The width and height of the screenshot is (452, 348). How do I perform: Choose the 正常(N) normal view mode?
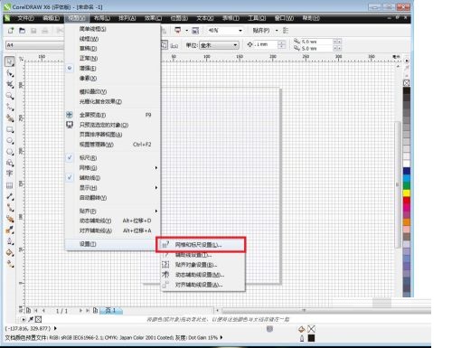[89, 59]
